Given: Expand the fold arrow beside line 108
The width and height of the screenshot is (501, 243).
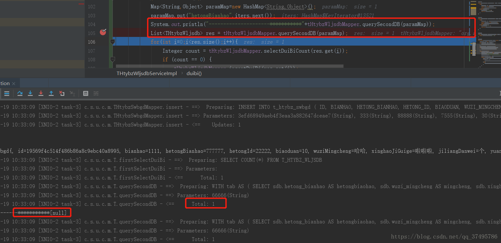Looking at the screenshot, I should [x=112, y=59].
